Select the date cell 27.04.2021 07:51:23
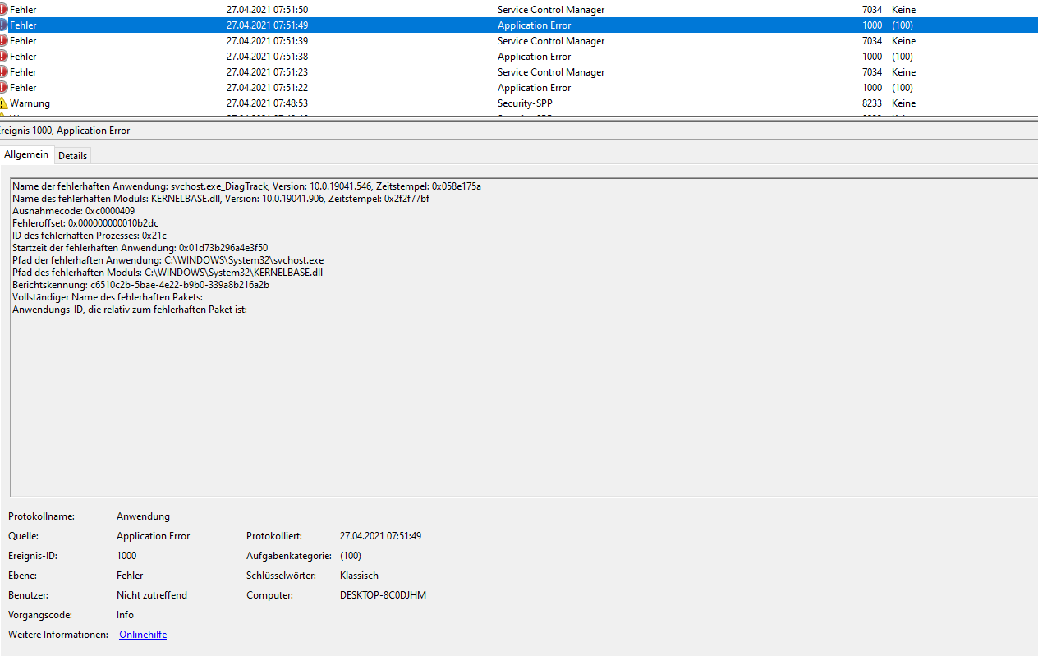1038x656 pixels. [267, 72]
